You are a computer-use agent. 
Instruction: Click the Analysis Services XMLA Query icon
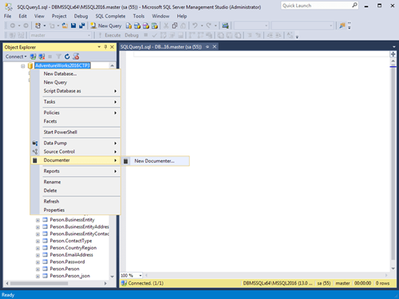coord(155,26)
